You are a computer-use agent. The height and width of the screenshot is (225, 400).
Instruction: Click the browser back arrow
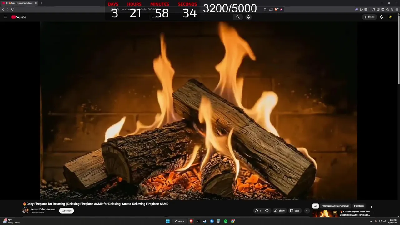(x=3, y=9)
